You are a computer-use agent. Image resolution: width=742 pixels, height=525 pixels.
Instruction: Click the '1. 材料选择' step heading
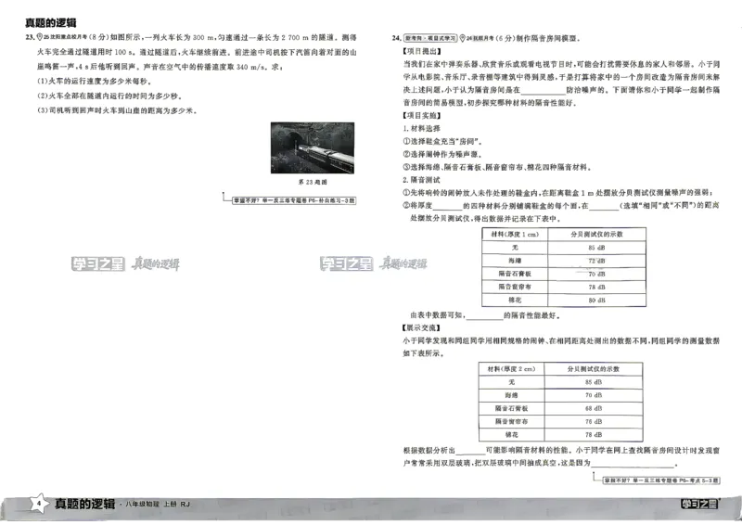pyautogui.click(x=422, y=128)
